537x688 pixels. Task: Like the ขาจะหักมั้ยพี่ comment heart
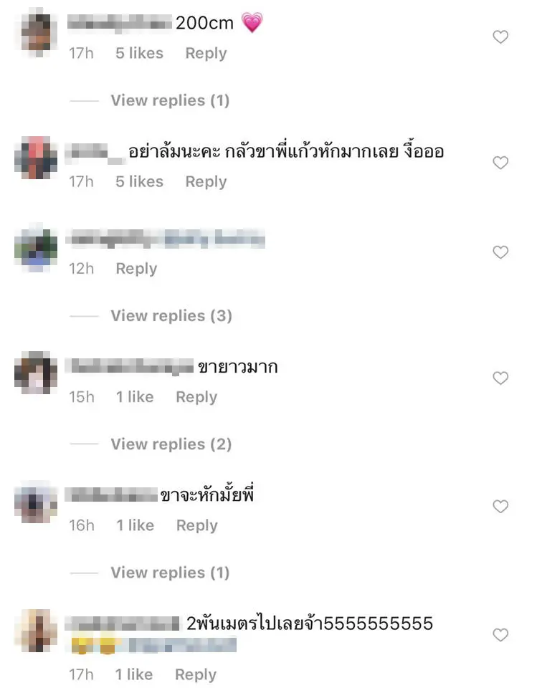click(x=500, y=507)
